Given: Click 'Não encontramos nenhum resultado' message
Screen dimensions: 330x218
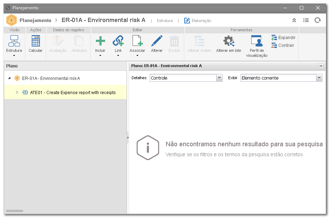Looking at the screenshot, I should tap(244, 144).
